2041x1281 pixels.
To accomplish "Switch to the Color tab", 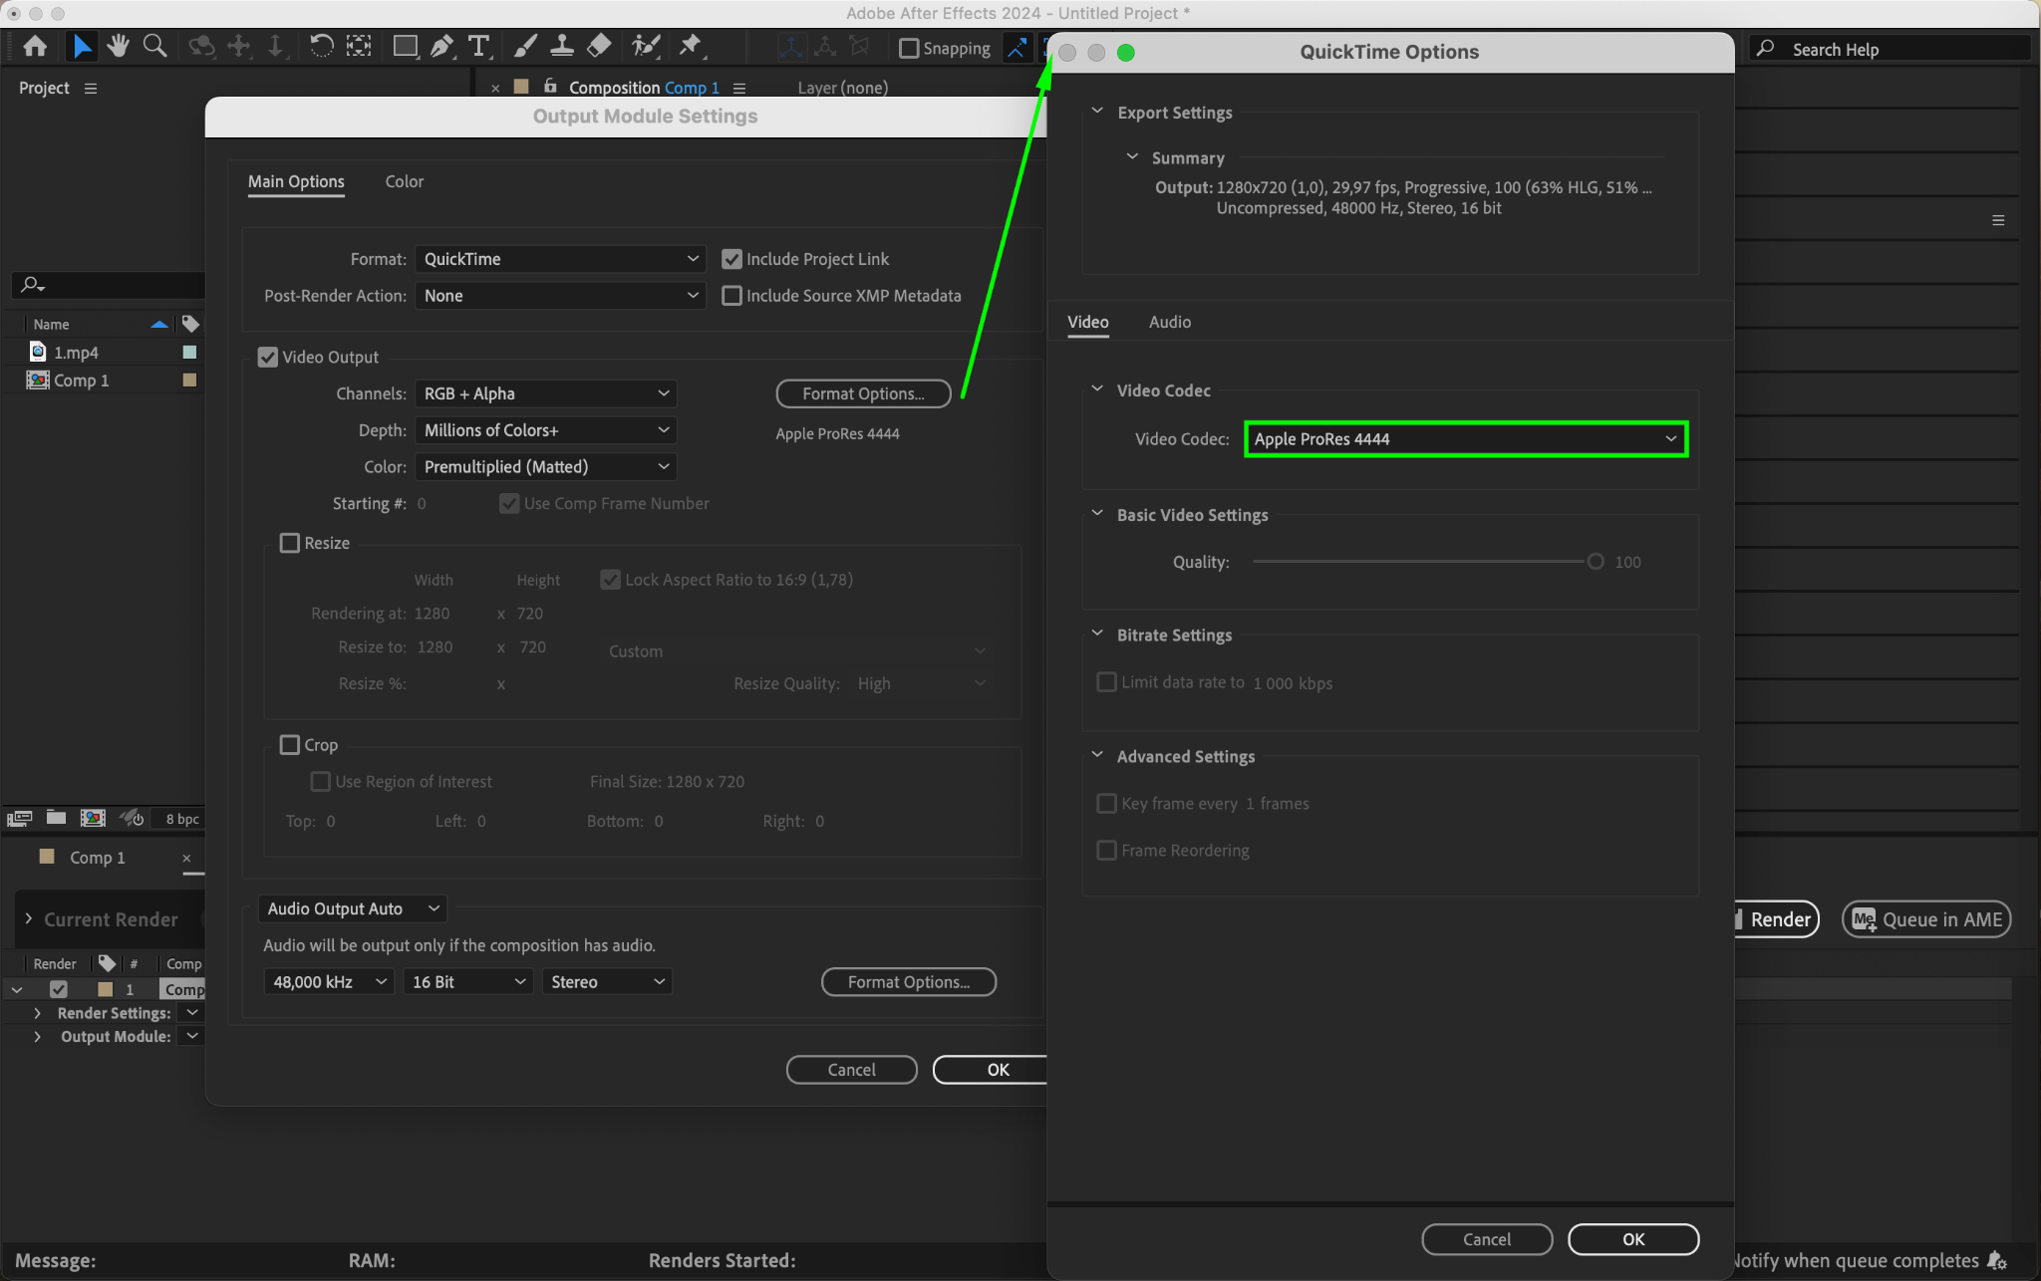I will click(x=404, y=181).
